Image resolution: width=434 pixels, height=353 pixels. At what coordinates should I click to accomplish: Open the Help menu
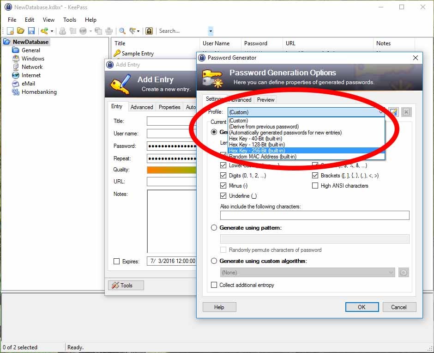coord(90,20)
